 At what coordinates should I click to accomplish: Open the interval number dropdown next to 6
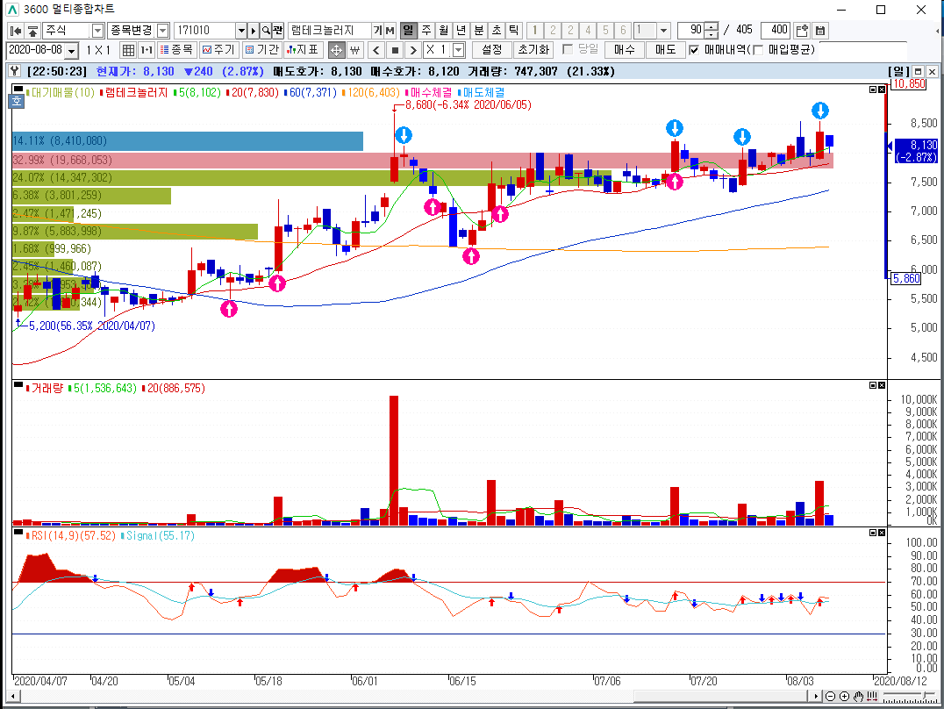point(663,30)
